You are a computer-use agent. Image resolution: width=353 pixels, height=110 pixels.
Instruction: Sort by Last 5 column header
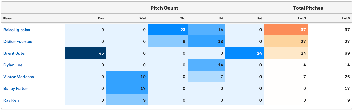click(x=346, y=18)
